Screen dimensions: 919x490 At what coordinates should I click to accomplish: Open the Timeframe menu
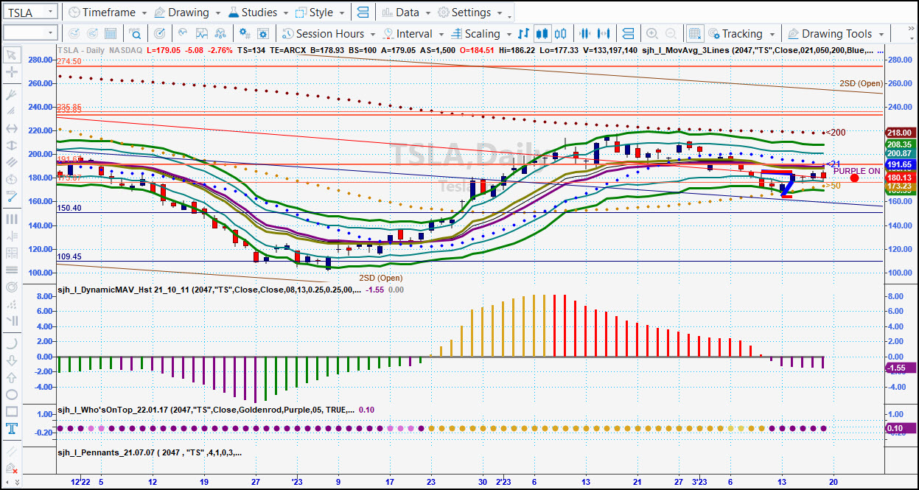pyautogui.click(x=107, y=13)
